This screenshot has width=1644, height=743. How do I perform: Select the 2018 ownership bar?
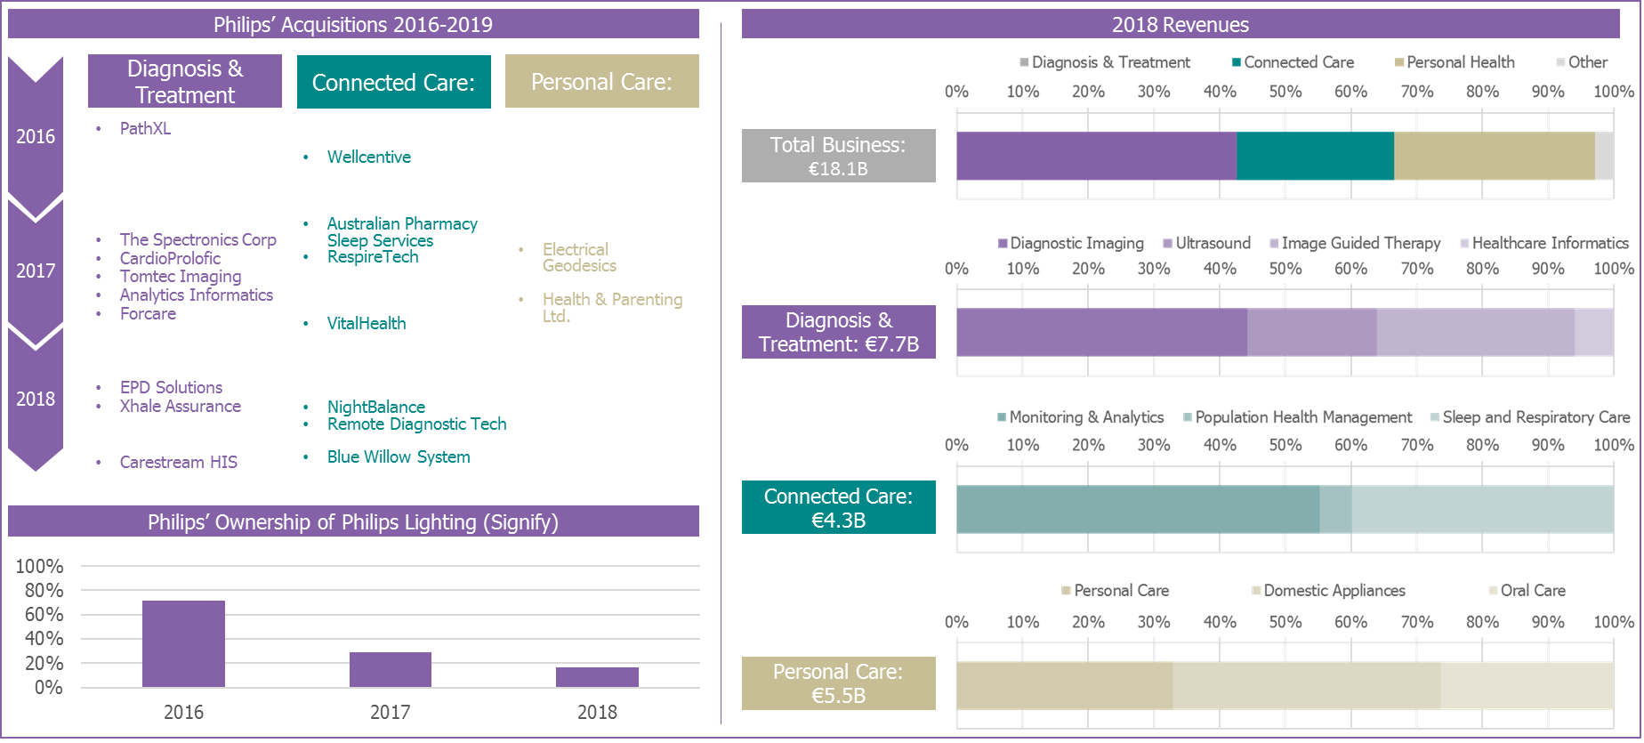point(597,677)
